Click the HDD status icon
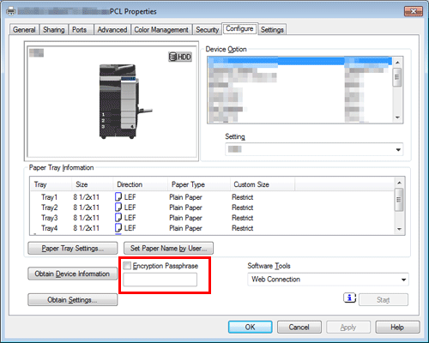This screenshot has height=343, width=429. 180,57
